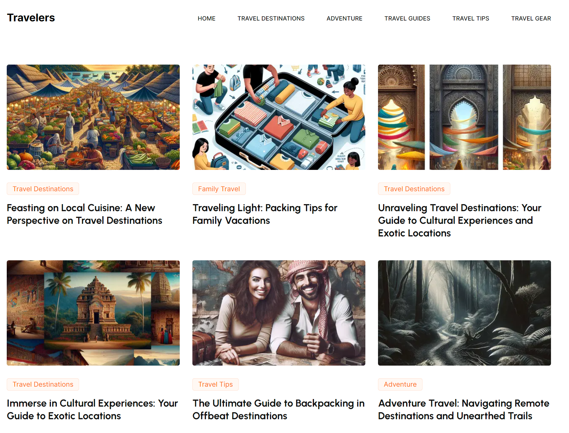Open Feasting on Local Cuisine article title
This screenshot has width=569, height=433.
[84, 214]
